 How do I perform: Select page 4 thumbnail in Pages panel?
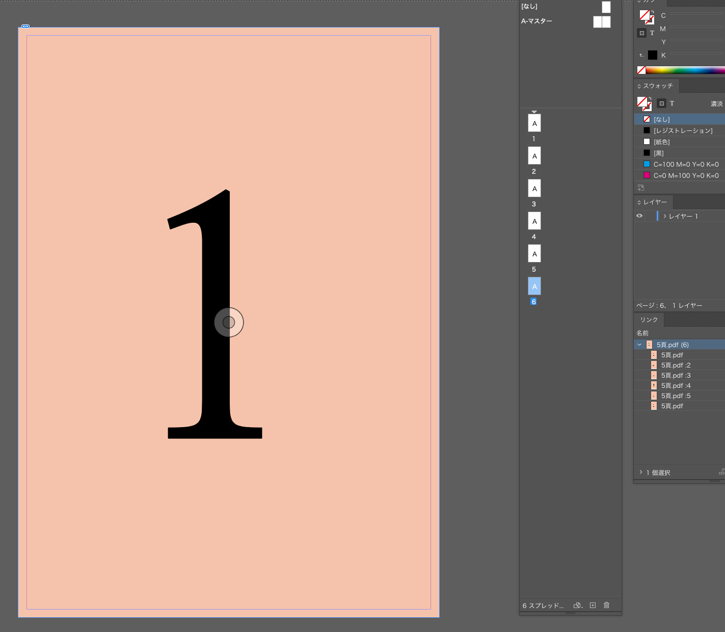point(534,221)
